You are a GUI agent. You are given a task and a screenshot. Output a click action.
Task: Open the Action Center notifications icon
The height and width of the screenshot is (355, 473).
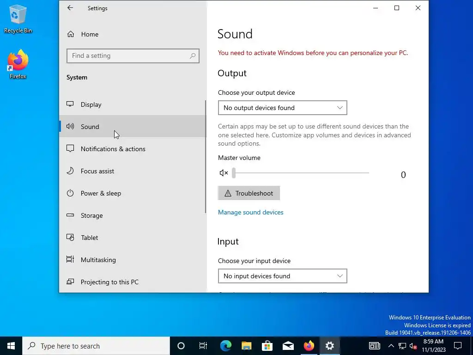tap(458, 346)
